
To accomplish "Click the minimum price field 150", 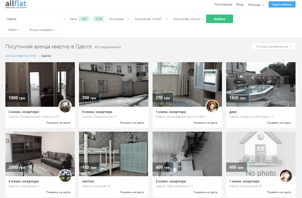I will [84, 19].
